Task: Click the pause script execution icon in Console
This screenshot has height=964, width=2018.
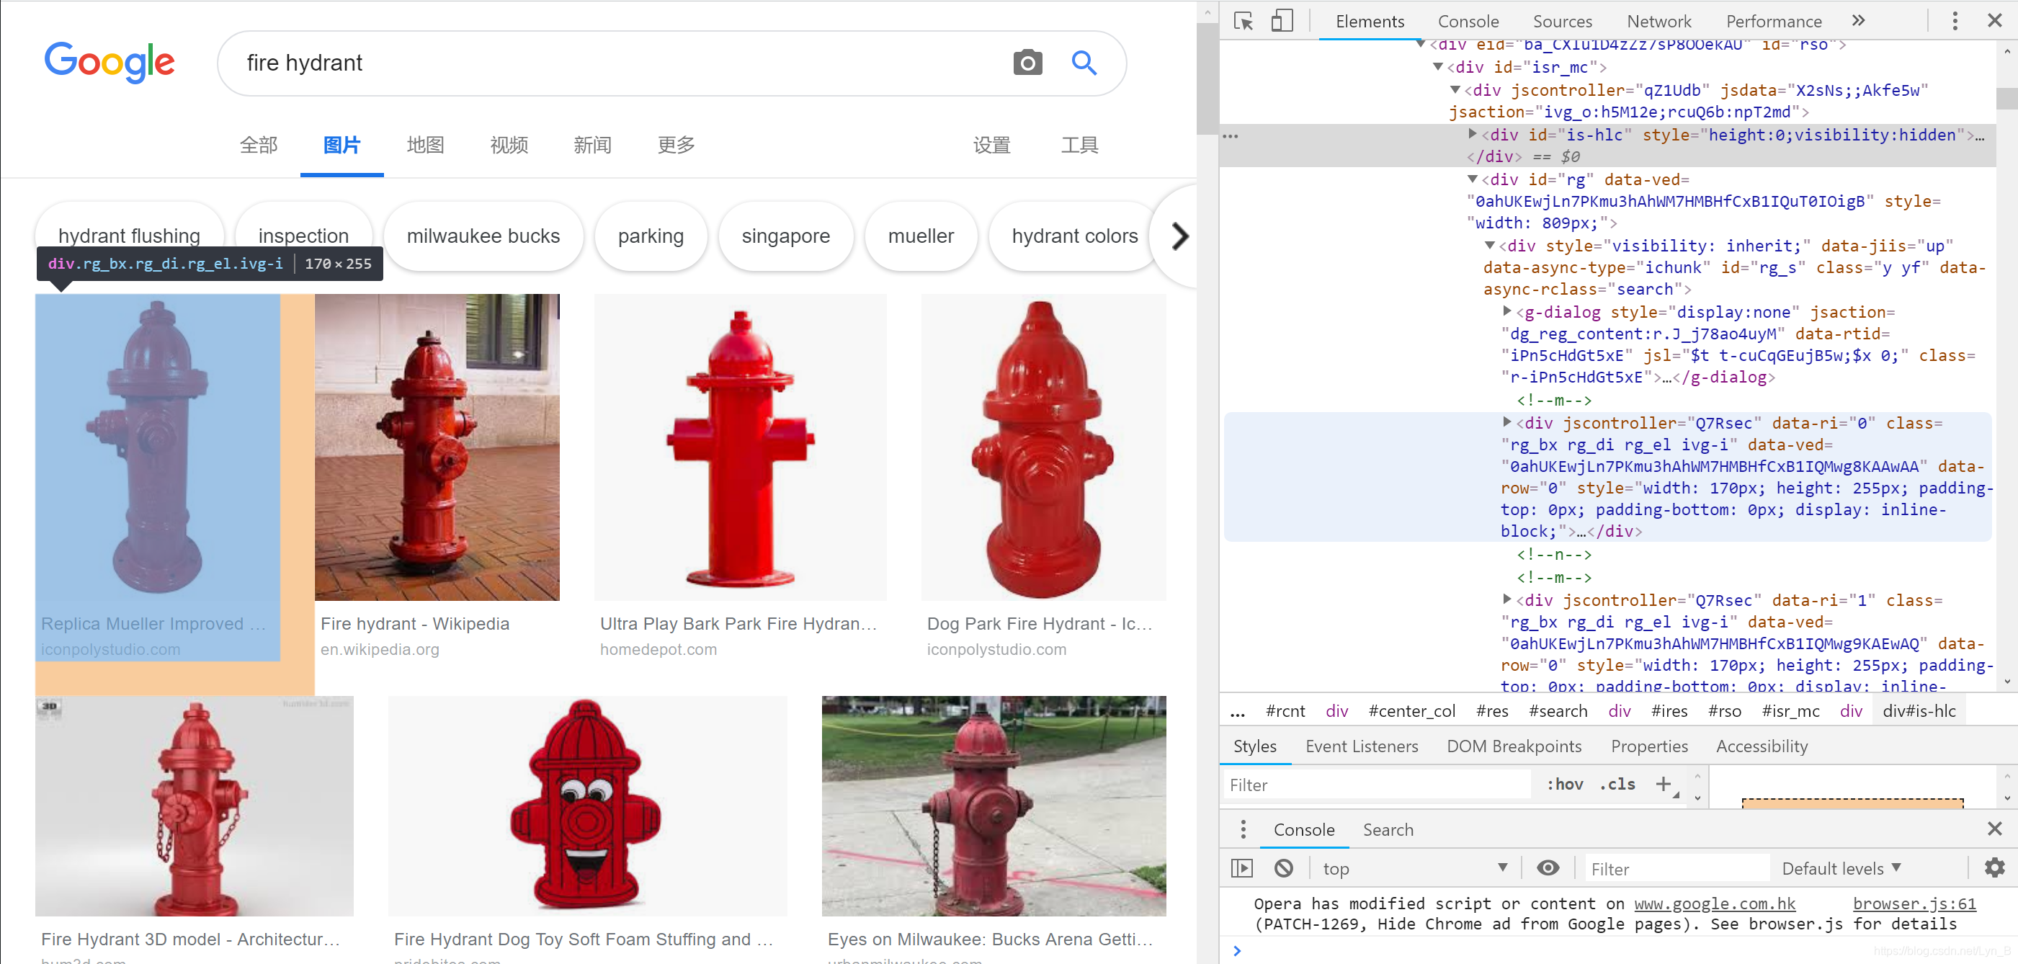Action: pos(1242,870)
